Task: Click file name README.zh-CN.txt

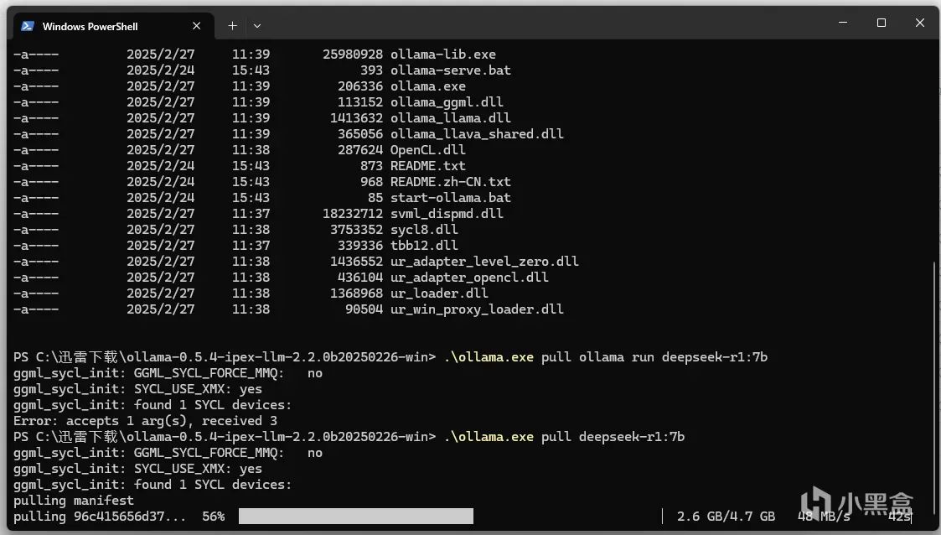Action: point(450,181)
